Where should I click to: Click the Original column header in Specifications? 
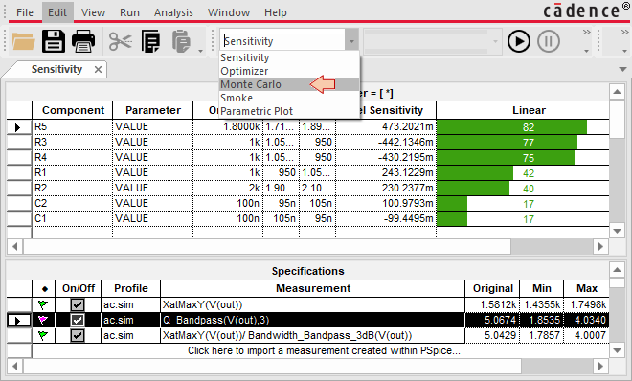[x=492, y=288]
